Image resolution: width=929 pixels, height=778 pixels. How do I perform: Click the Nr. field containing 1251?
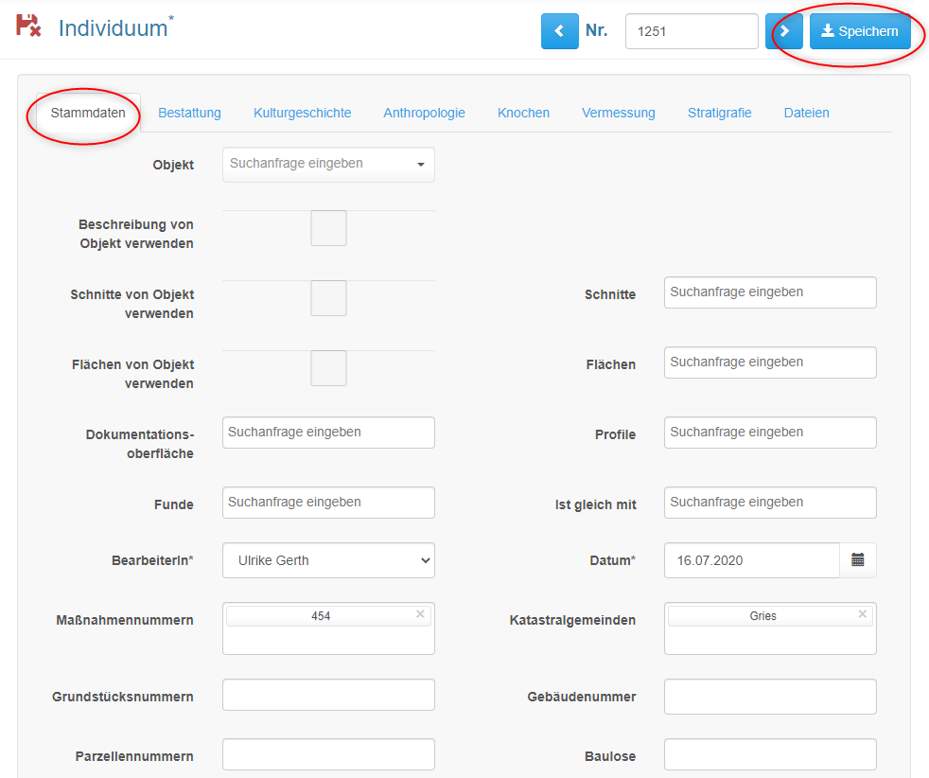coord(692,31)
